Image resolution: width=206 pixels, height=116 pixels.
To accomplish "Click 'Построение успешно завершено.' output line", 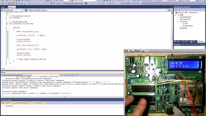I will (x=14, y=92).
